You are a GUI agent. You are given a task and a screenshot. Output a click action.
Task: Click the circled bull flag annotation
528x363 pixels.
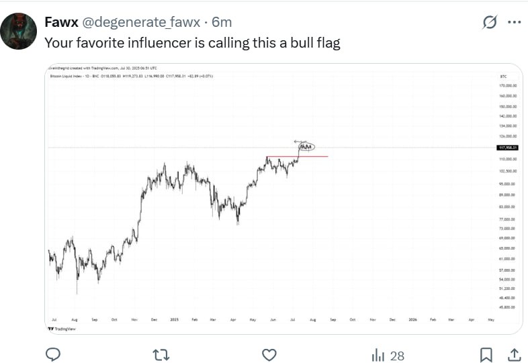point(306,146)
